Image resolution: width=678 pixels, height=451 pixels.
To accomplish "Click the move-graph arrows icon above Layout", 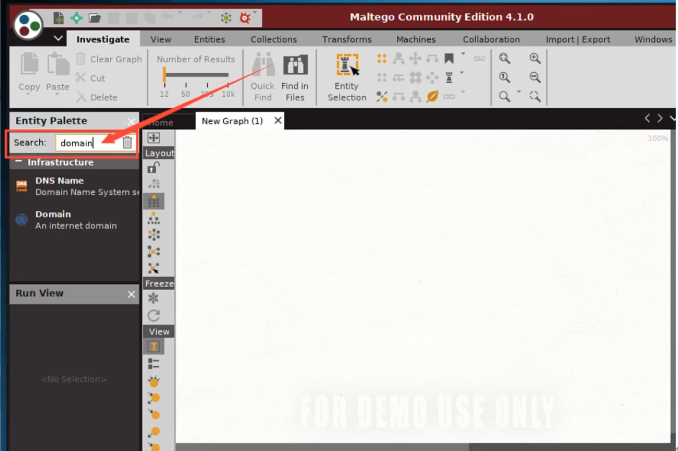I will pos(154,138).
